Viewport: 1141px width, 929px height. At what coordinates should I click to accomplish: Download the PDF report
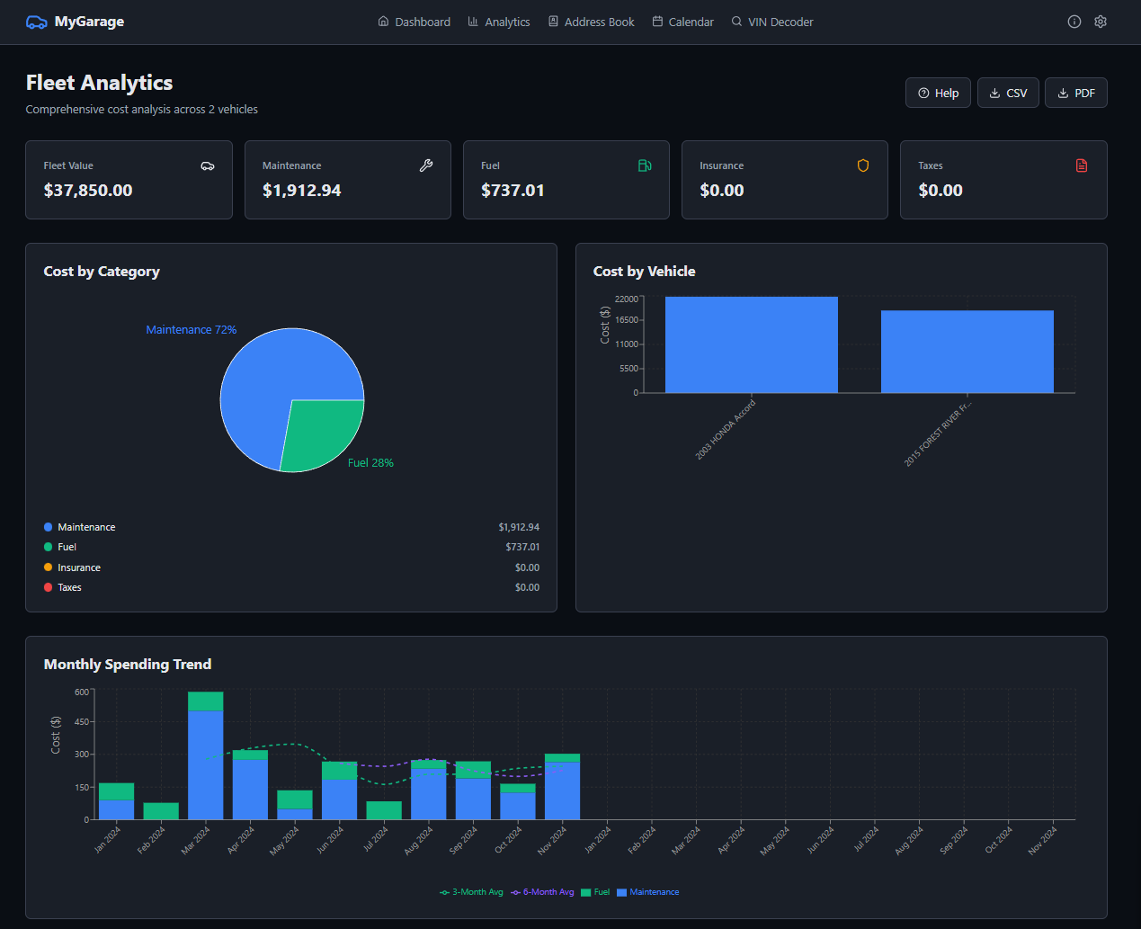1075,93
